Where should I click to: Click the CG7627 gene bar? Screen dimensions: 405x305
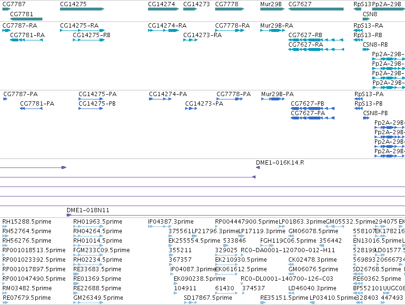tap(316, 9)
